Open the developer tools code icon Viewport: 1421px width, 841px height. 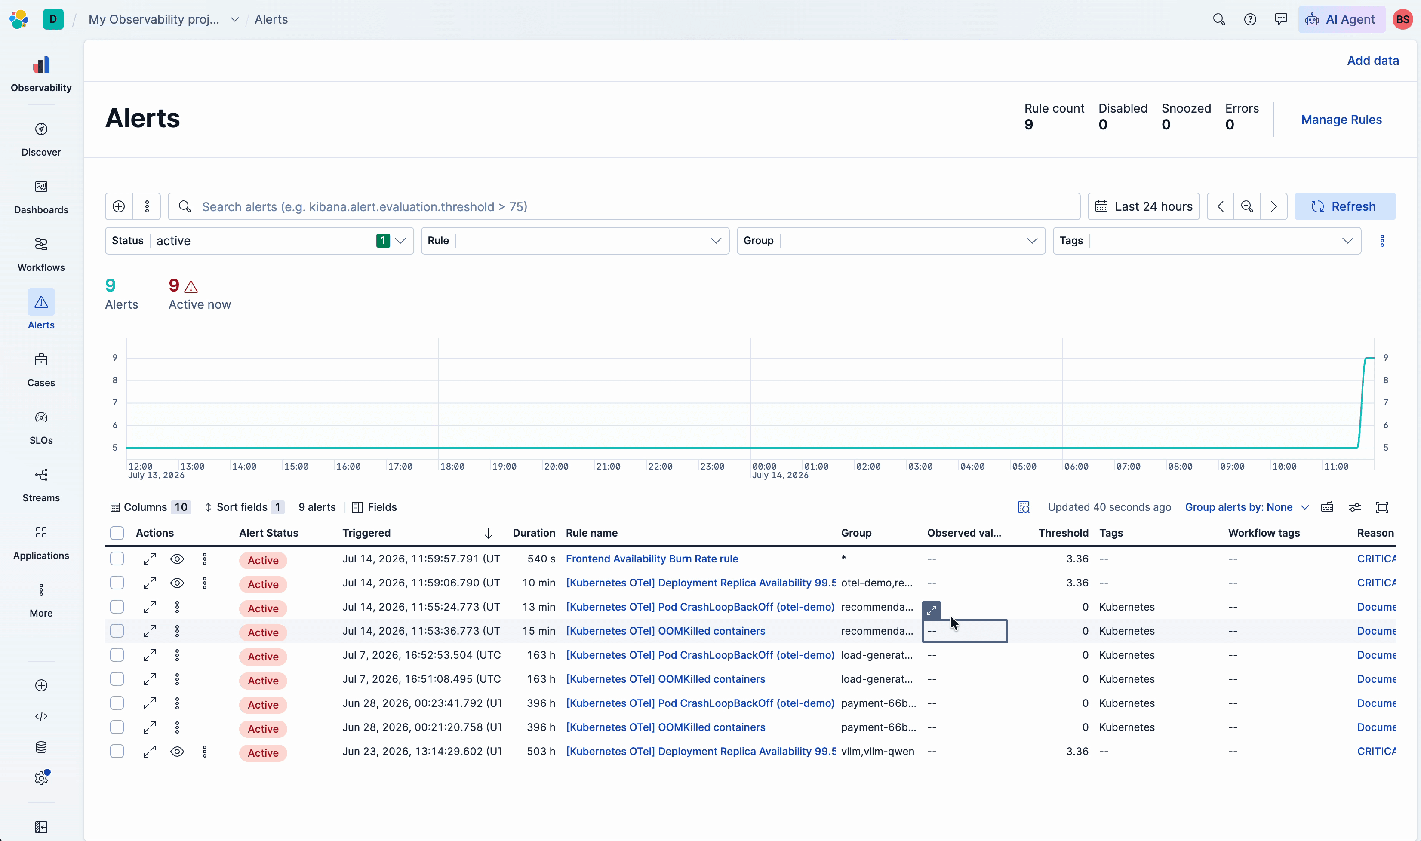(41, 716)
